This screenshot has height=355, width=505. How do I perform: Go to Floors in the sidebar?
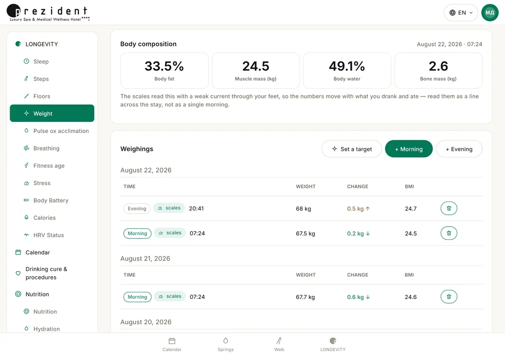coord(52,96)
